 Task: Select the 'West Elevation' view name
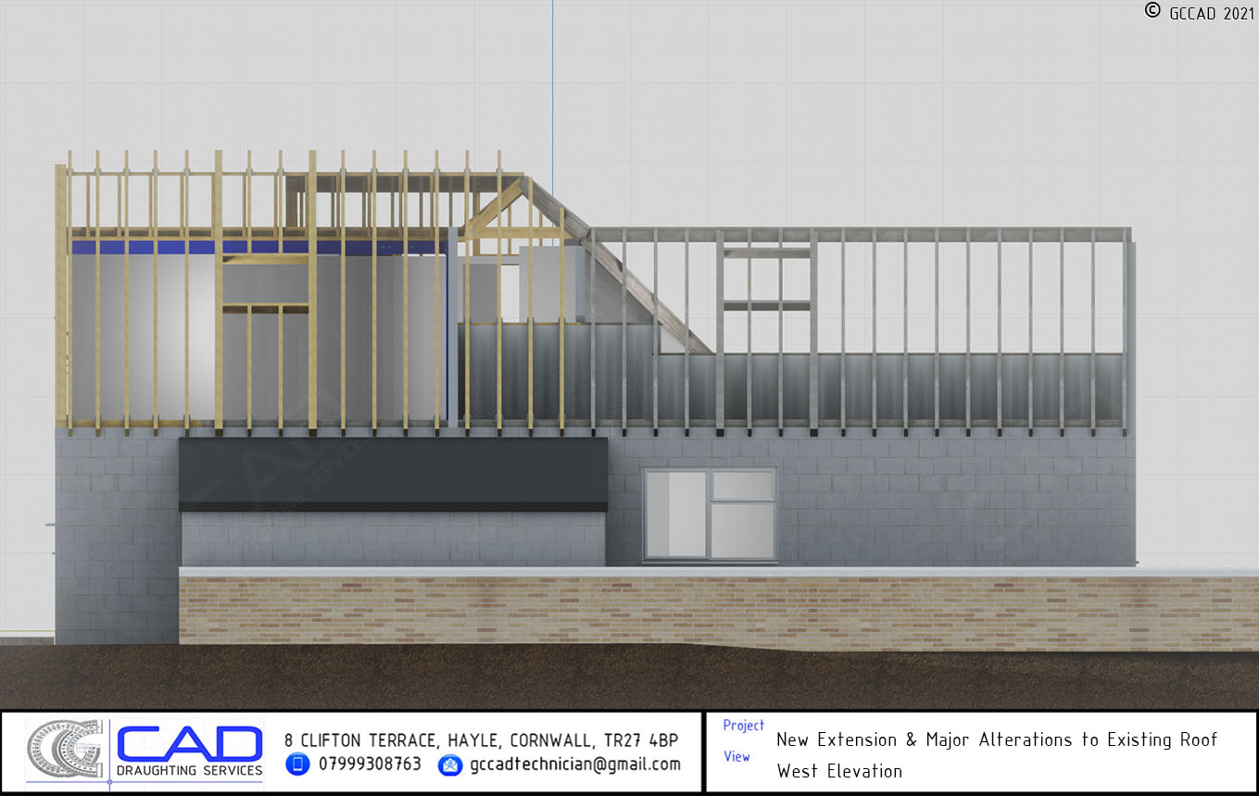click(x=839, y=771)
